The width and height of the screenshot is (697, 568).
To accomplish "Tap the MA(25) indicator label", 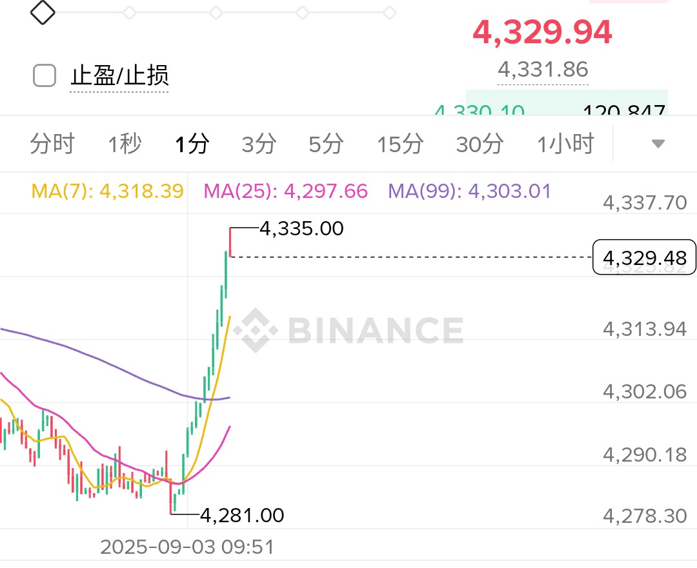I will pos(285,191).
